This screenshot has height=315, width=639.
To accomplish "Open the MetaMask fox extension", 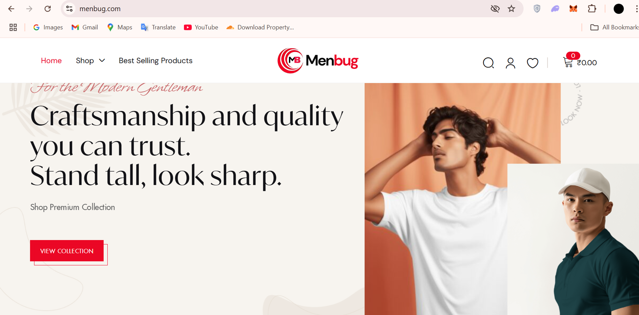I will (573, 9).
